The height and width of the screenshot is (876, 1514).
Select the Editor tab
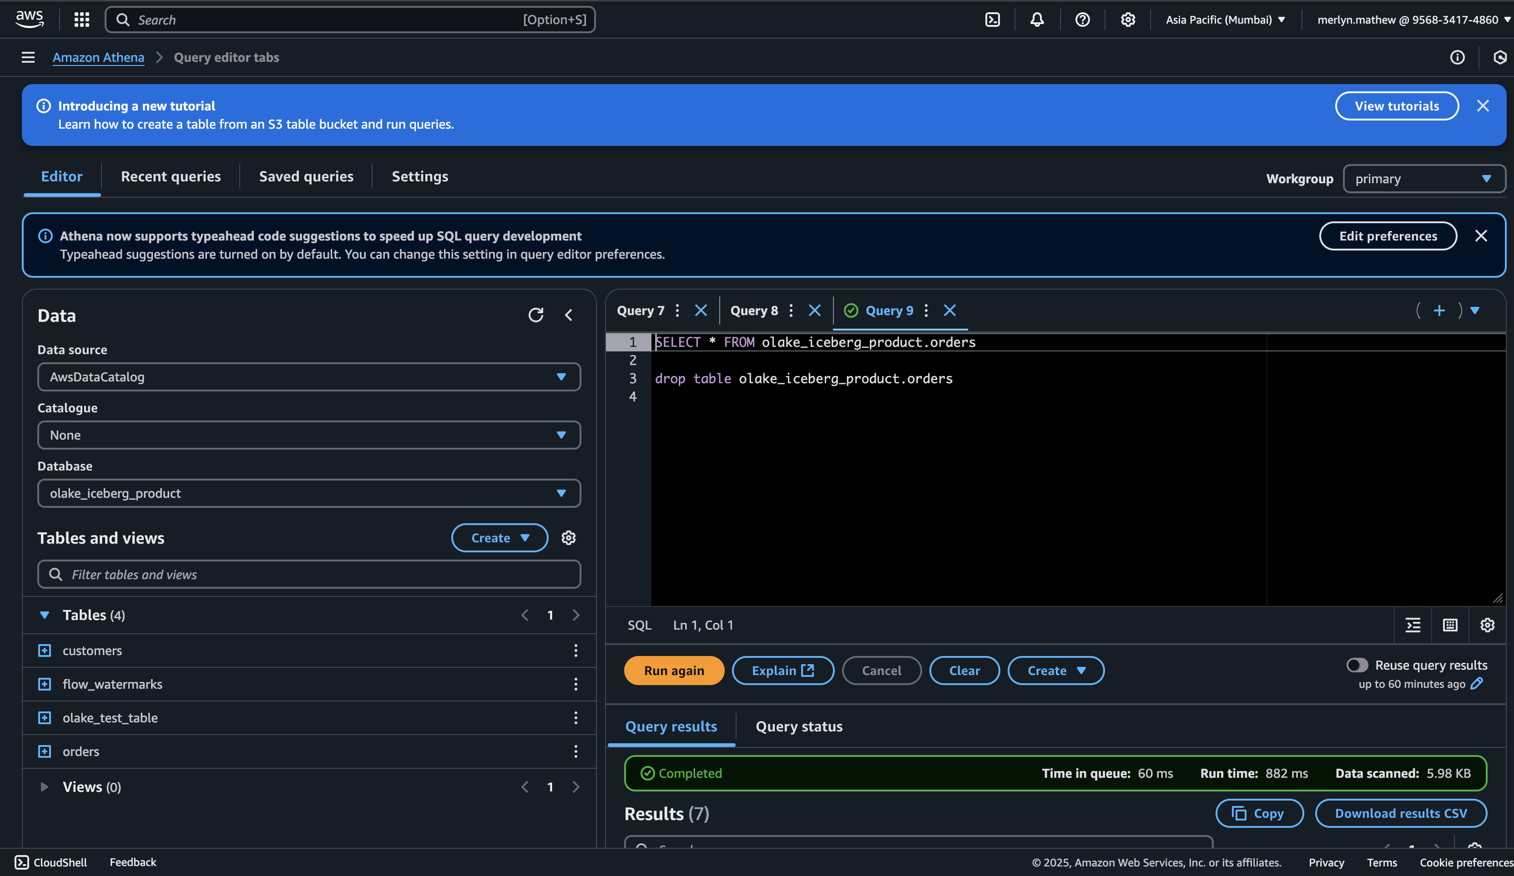pos(62,176)
